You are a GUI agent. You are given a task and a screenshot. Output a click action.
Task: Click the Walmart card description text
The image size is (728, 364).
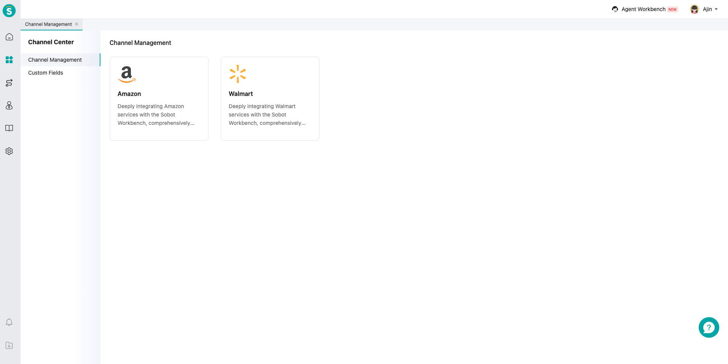click(267, 115)
